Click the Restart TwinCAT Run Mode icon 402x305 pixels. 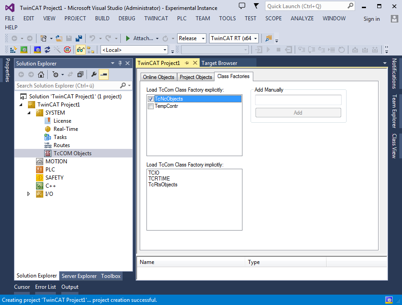(24, 50)
